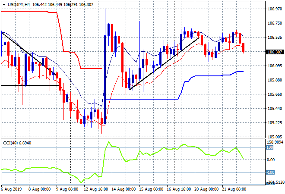Click the 105.225 price axis label
This screenshot has height=194, width=285.
(275, 123)
